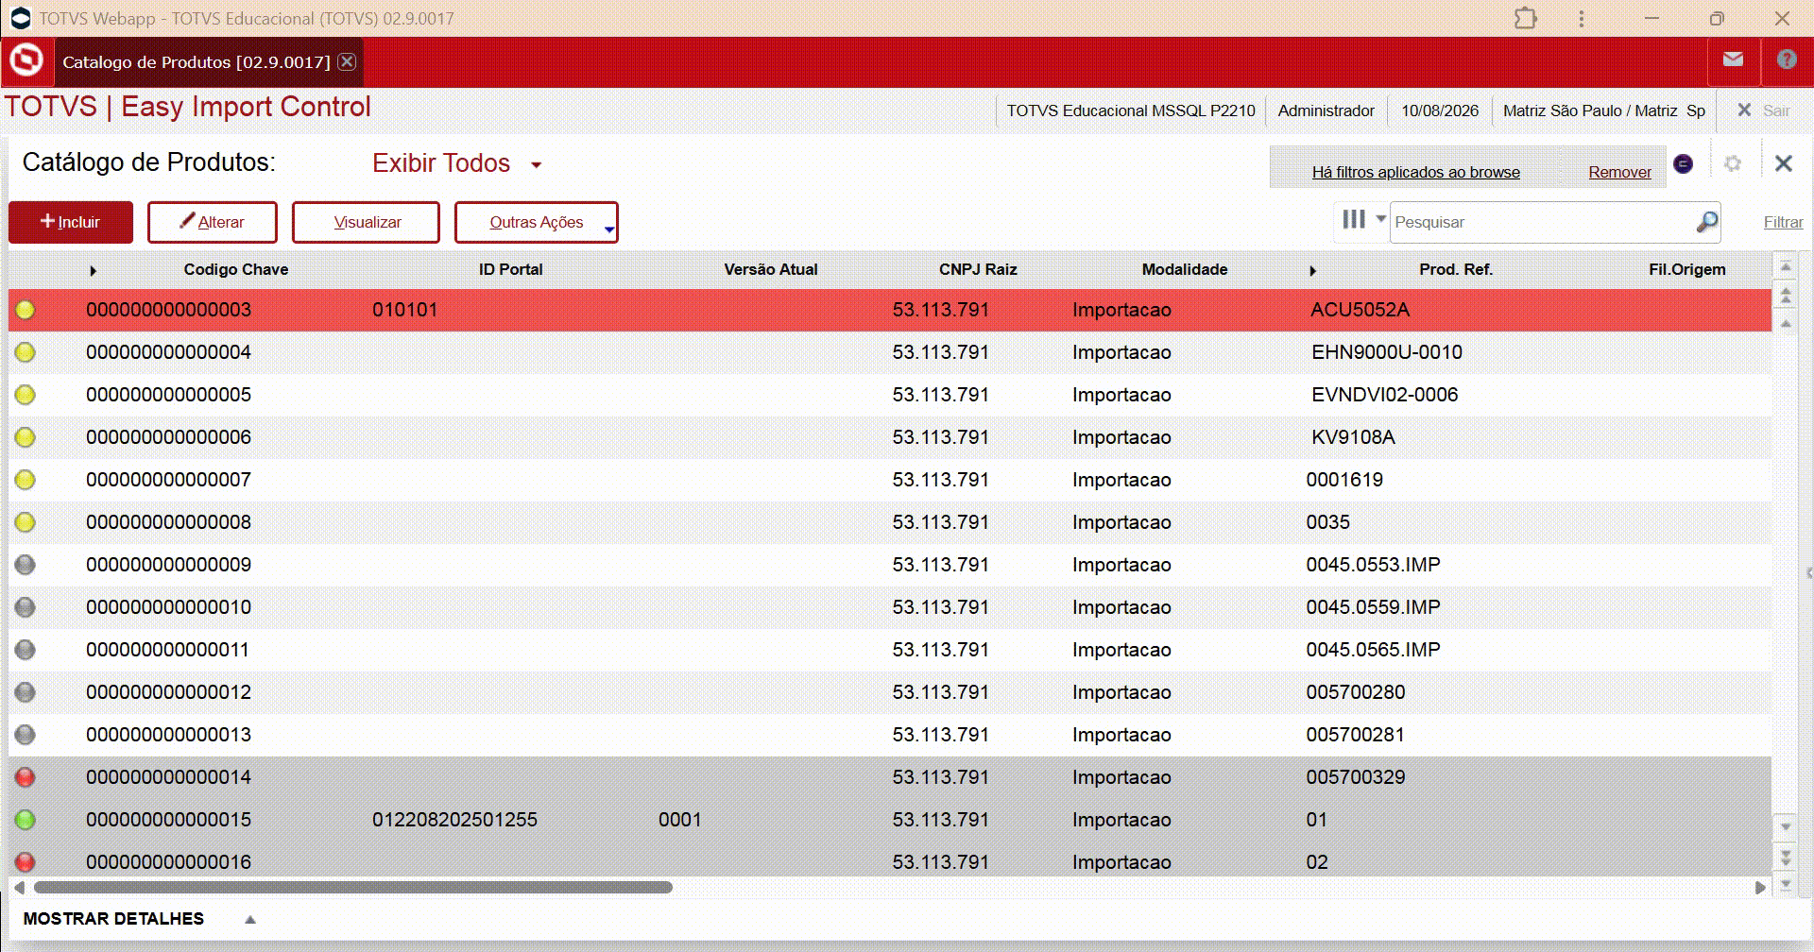Open the webapp three-dot menu
Image resolution: width=1814 pixels, height=952 pixels.
click(x=1582, y=19)
